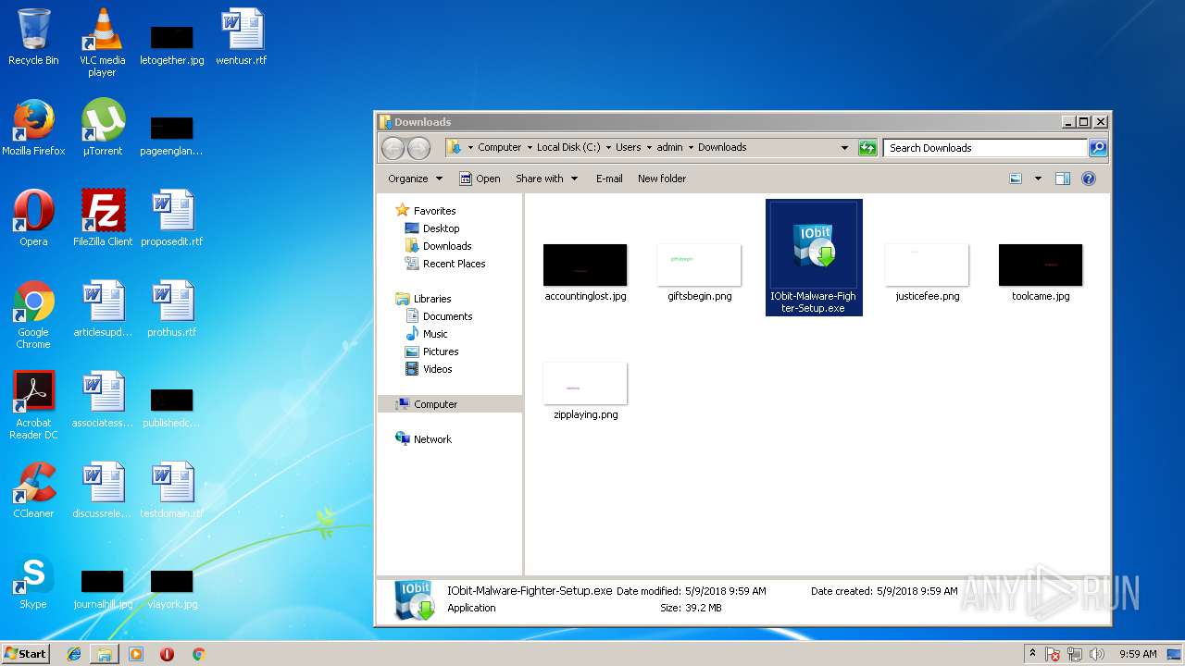Open the Start menu
Image resolution: width=1185 pixels, height=666 pixels.
coord(26,653)
